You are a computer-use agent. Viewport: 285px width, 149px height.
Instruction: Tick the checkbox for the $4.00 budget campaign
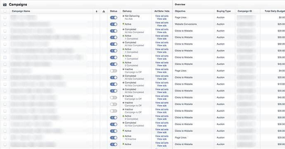[x=5, y=71]
